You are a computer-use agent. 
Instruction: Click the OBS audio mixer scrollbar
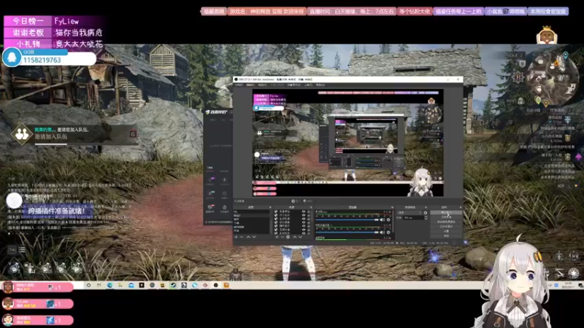393,222
